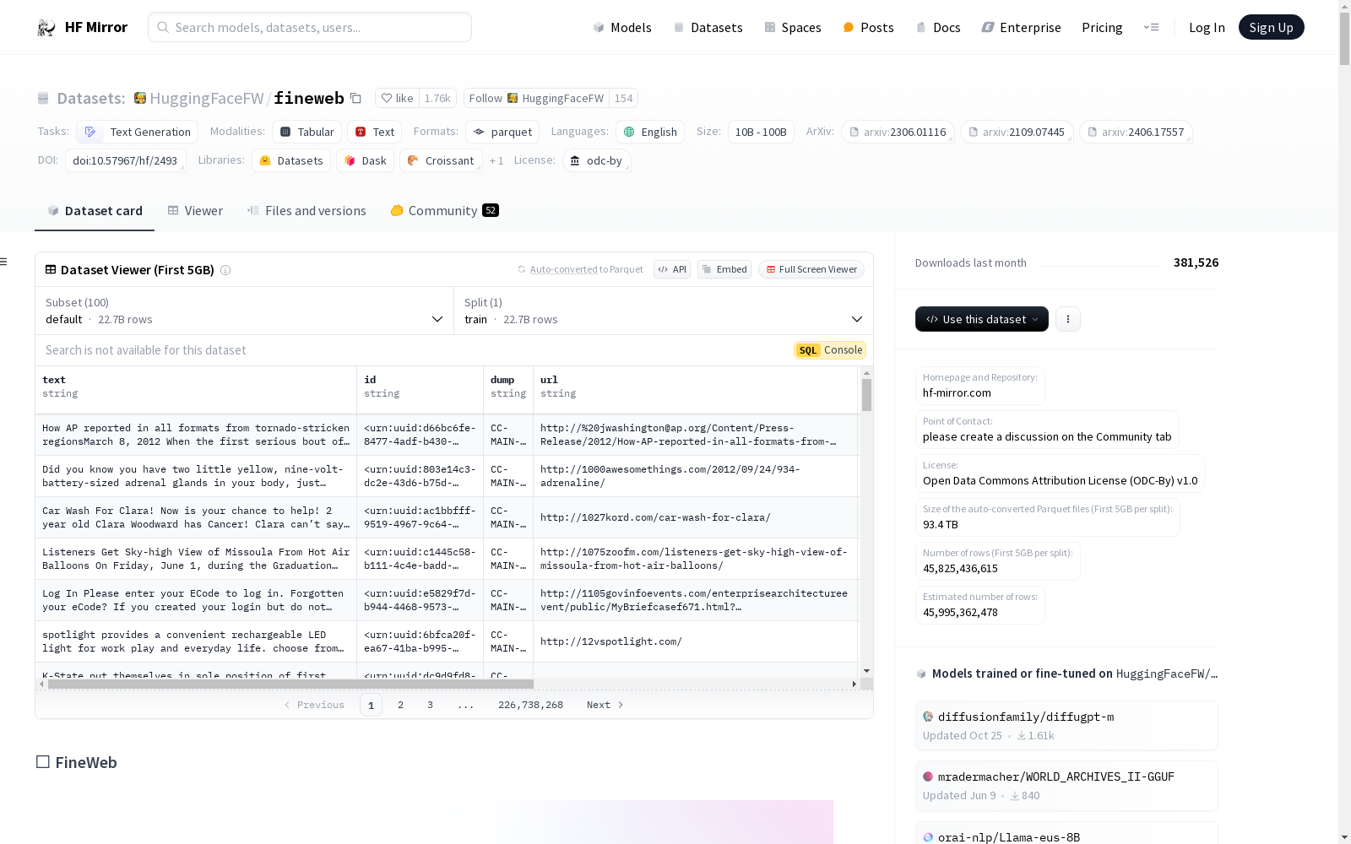Open the three-dot options beside Use this dataset
The height and width of the screenshot is (844, 1351).
pyautogui.click(x=1068, y=319)
